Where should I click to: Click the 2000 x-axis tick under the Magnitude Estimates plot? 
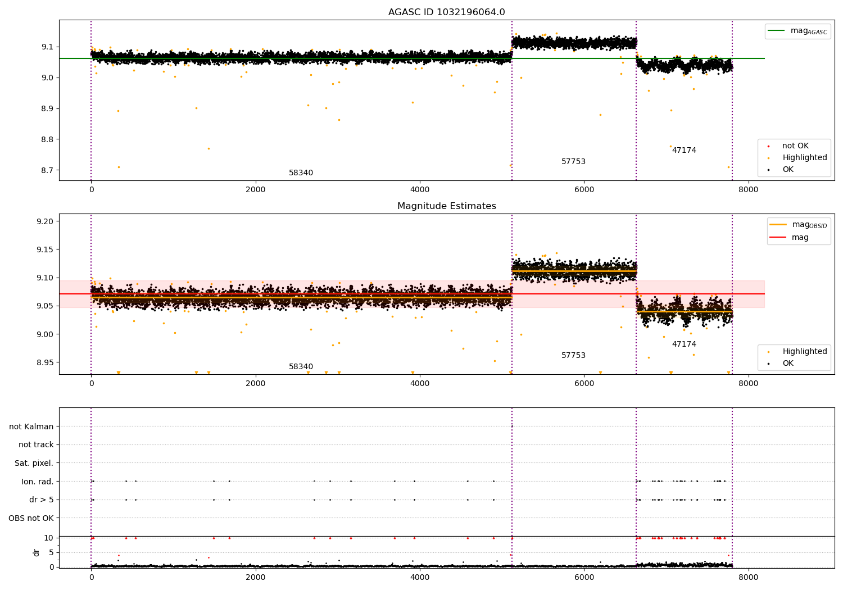pyautogui.click(x=256, y=384)
